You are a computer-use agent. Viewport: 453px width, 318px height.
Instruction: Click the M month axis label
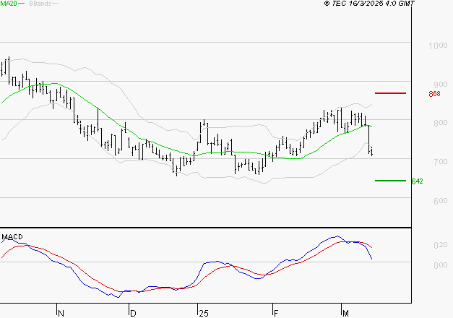(x=345, y=314)
